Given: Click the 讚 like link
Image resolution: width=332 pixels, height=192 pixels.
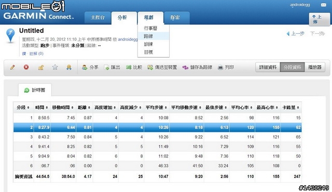Looking at the screenshot, I should pos(24,54).
